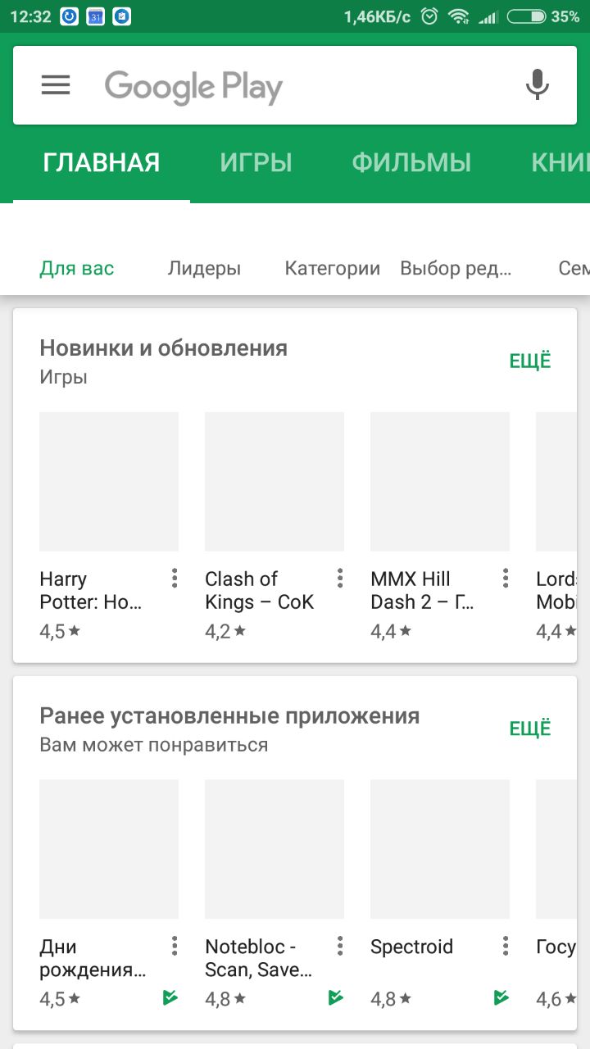Open options menu for Clash of Kings
This screenshot has height=1049, width=590.
click(340, 579)
